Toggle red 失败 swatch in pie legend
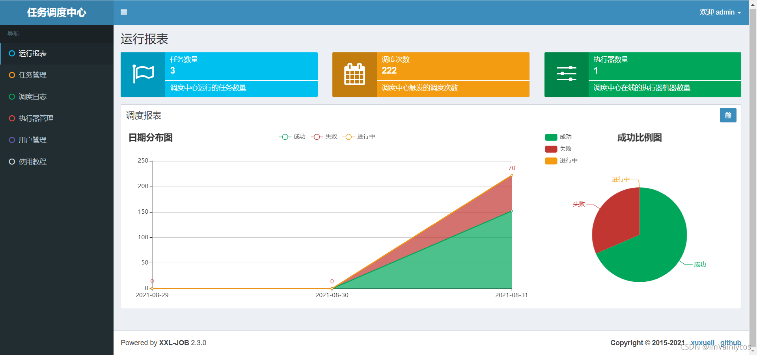The height and width of the screenshot is (355, 757). tap(551, 149)
